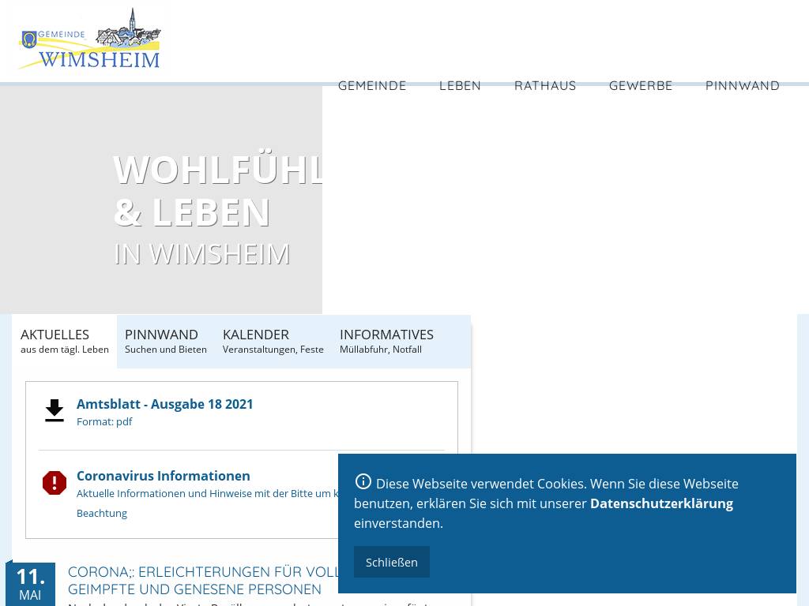This screenshot has width=809, height=606.
Task: Open the Datenschutzerklärung link
Action: pyautogui.click(x=661, y=503)
